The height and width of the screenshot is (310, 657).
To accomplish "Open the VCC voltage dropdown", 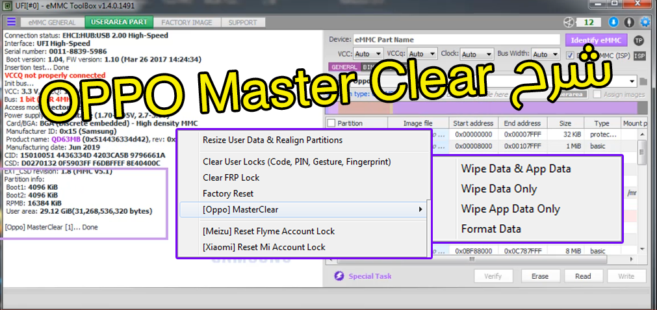I will [x=368, y=54].
